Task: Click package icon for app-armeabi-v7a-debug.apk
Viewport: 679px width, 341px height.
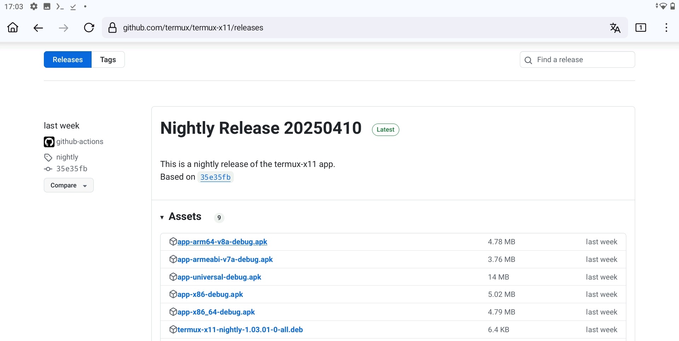Action: (173, 259)
